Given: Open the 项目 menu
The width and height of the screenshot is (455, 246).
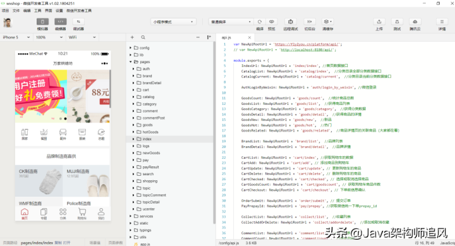Looking at the screenshot, I should click(x=5, y=11).
